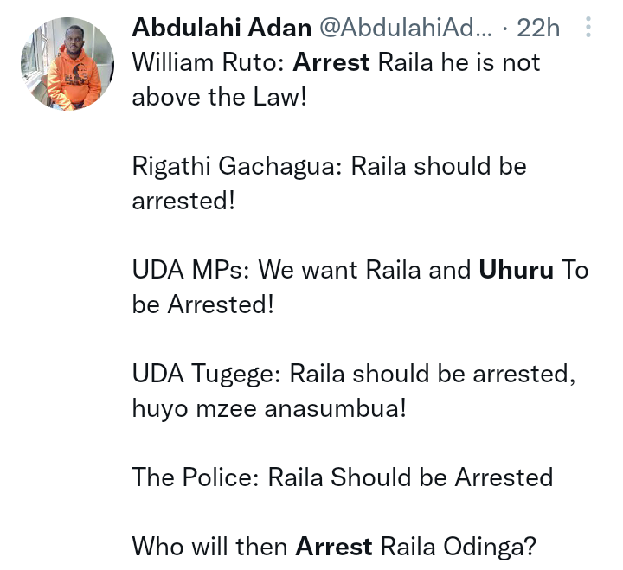Open the tweet's three-dot more menu
Viewport: 623px width, 570px height.
coord(588,27)
